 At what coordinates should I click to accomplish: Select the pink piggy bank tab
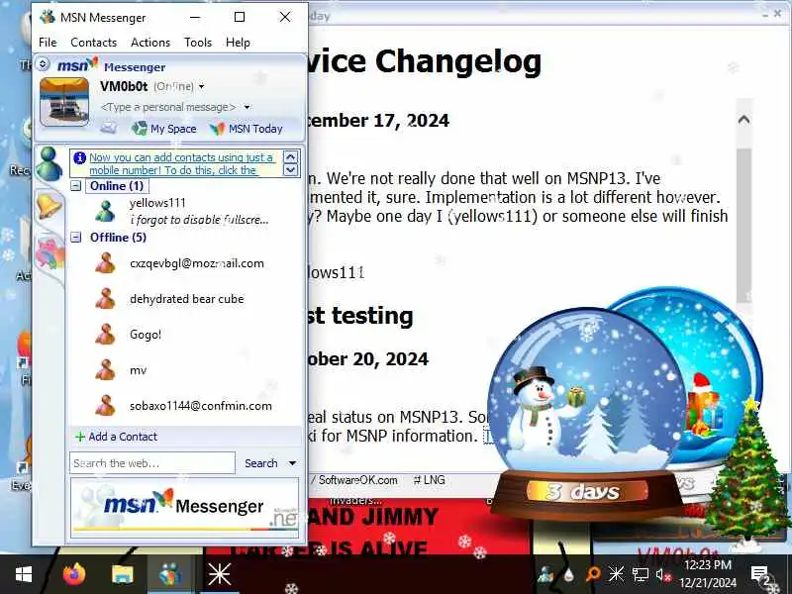click(x=50, y=253)
